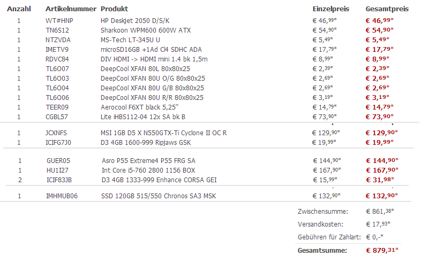Open the MS-Tech LT-345U U product
429x264 pixels.
click(x=130, y=40)
